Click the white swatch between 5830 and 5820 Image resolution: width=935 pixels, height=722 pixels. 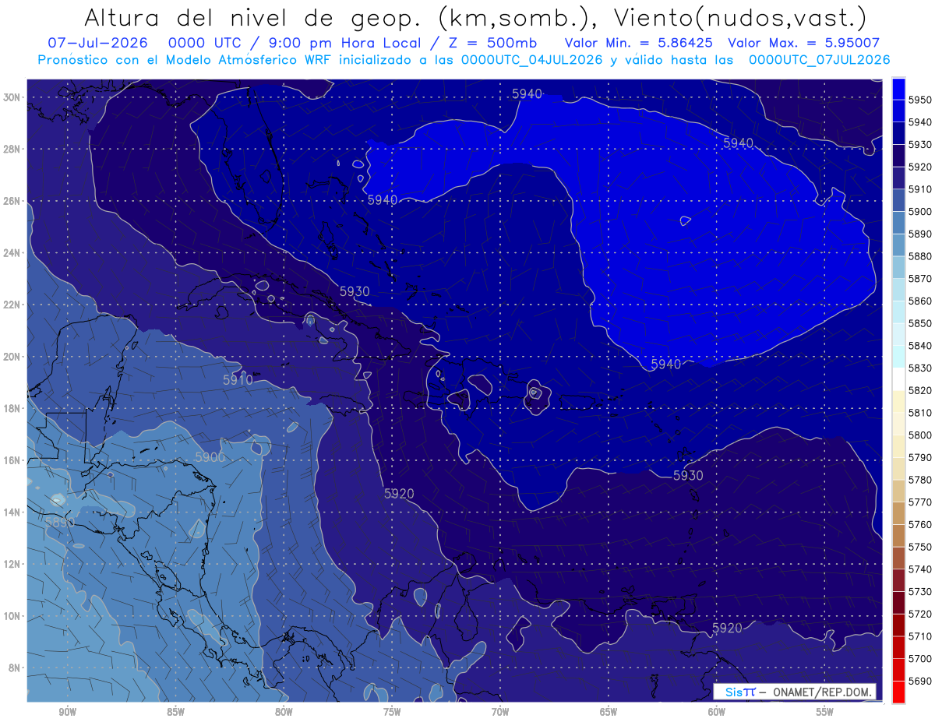[898, 379]
